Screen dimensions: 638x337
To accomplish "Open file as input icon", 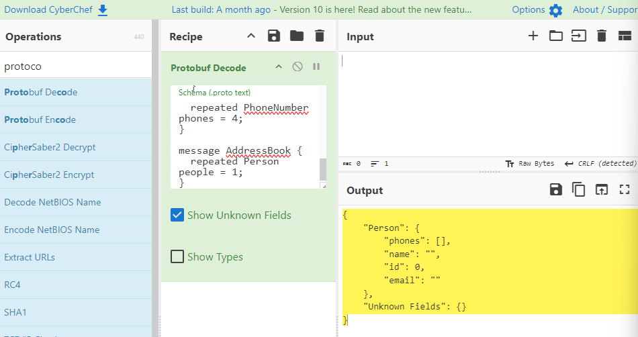I will 578,36.
